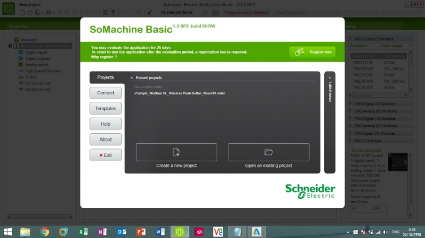The height and width of the screenshot is (238, 425).
Task: Expand TM3 Expert I/O Modules catalog section
Action: 350,133
